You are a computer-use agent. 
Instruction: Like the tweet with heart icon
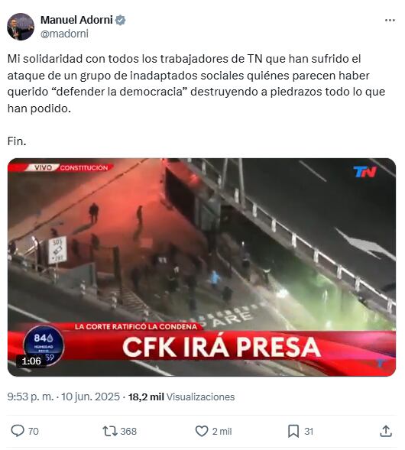pyautogui.click(x=202, y=431)
